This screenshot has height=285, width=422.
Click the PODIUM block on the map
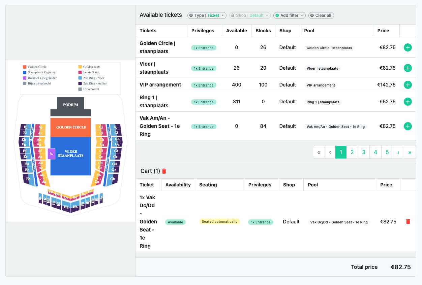point(70,107)
